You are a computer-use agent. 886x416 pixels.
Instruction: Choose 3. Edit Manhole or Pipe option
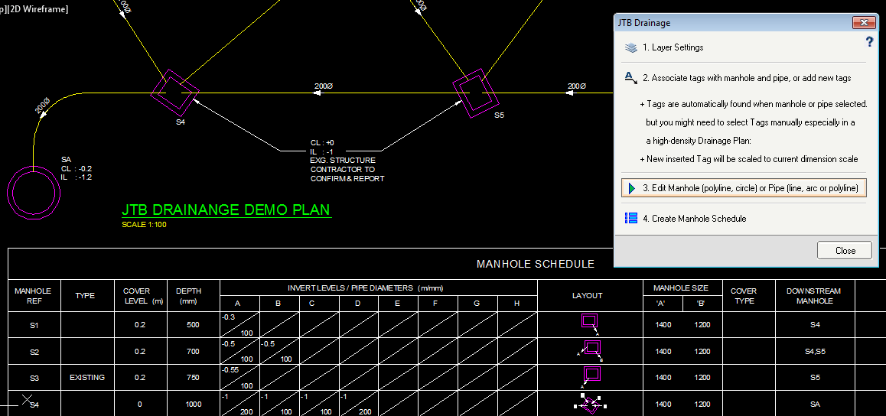coord(744,188)
